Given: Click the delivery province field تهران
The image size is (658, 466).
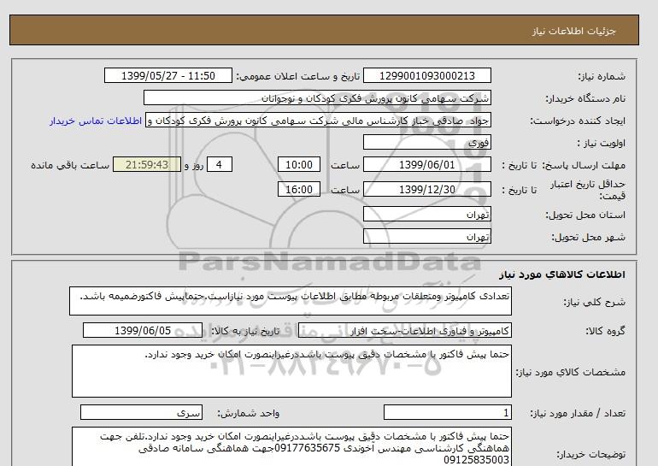Looking at the screenshot, I should coord(427,214).
